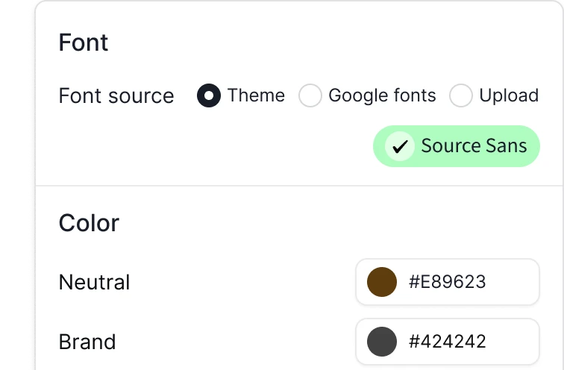Edit the Neutral hex value #E89623
Screen dimensions: 564x370
point(447,281)
